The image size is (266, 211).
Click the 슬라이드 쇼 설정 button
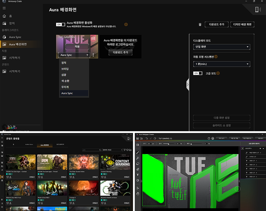(222, 125)
